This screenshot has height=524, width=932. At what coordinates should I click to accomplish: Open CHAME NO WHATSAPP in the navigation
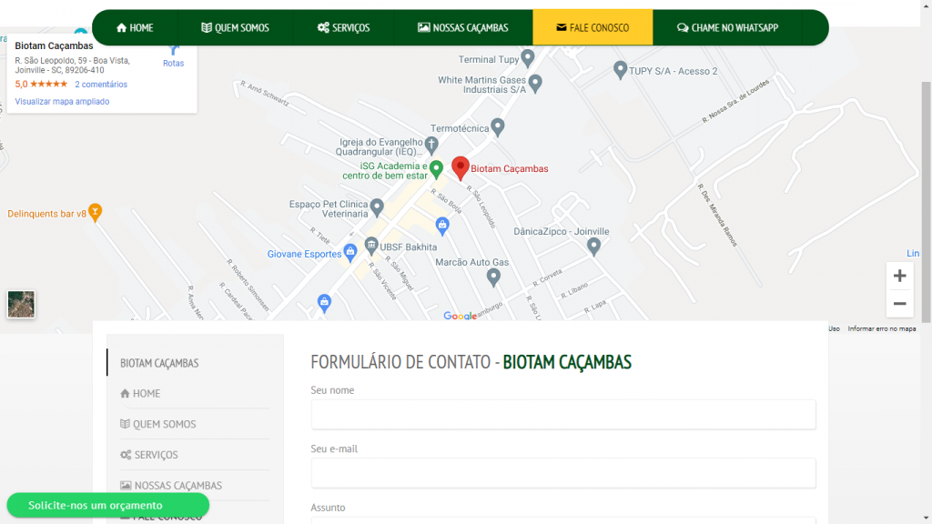pos(727,27)
